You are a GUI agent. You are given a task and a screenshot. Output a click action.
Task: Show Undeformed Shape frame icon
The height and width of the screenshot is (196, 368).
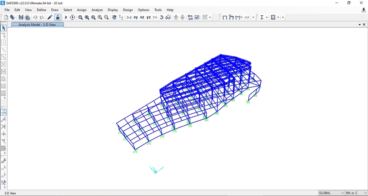(225, 17)
